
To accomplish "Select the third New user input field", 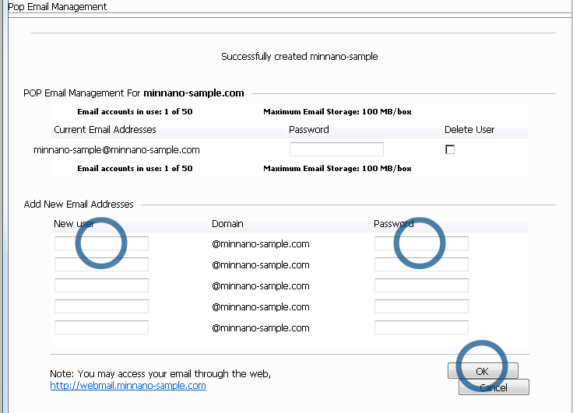I will coord(101,285).
